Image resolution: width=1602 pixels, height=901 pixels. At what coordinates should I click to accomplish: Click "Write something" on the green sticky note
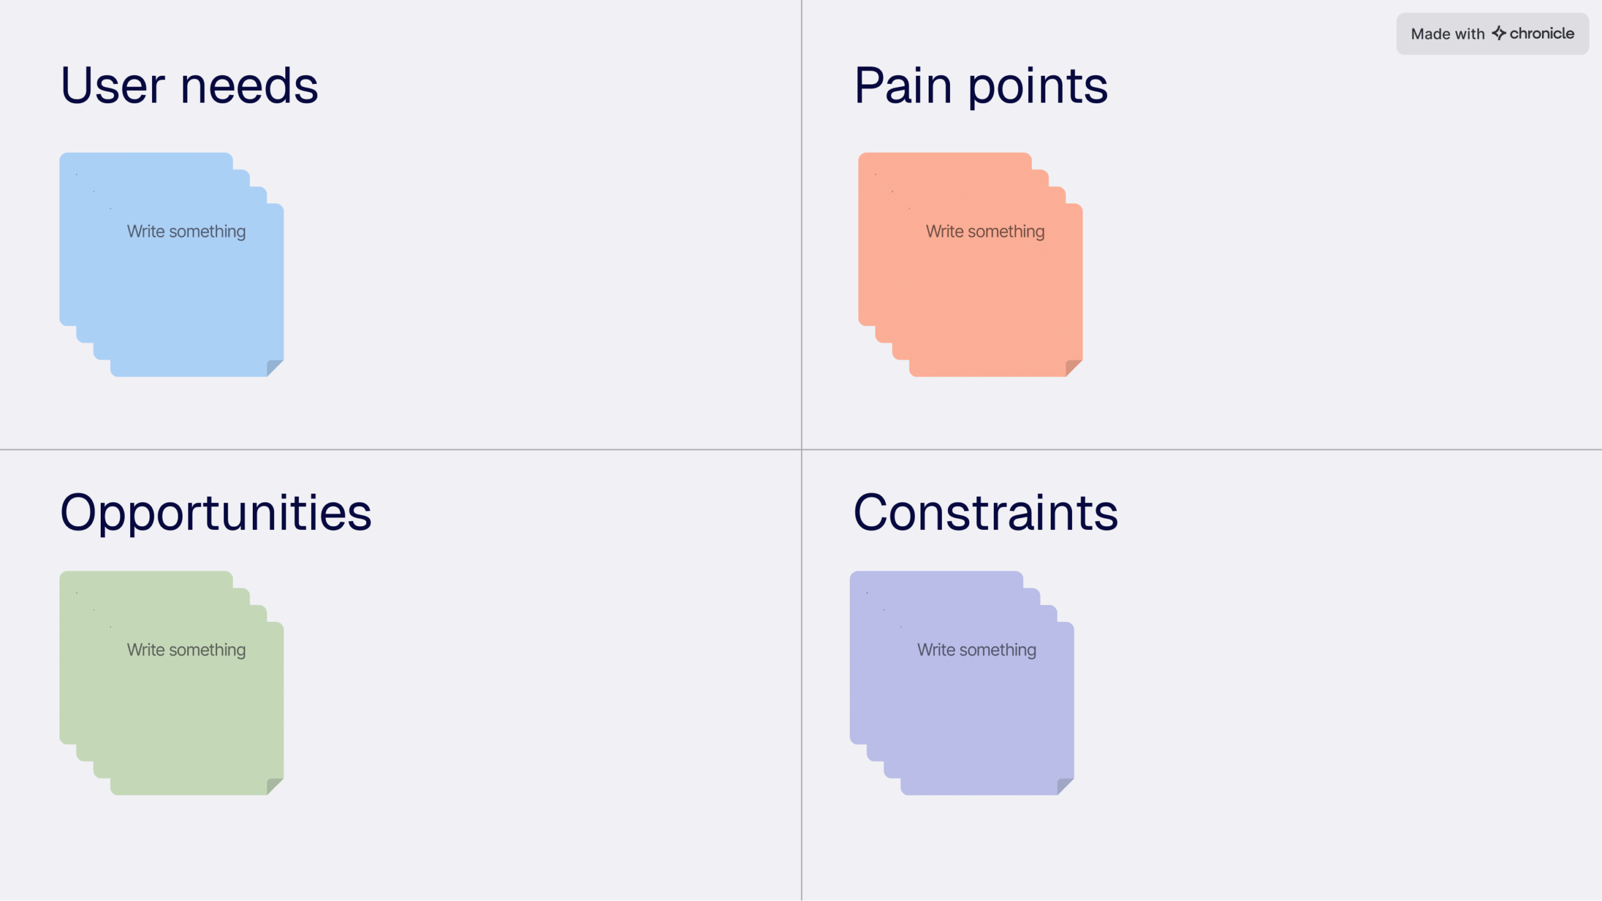click(186, 650)
